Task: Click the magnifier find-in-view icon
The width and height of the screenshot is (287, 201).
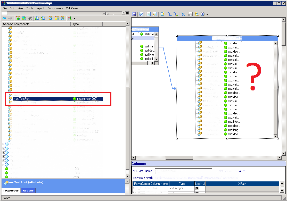Action: click(x=196, y=14)
